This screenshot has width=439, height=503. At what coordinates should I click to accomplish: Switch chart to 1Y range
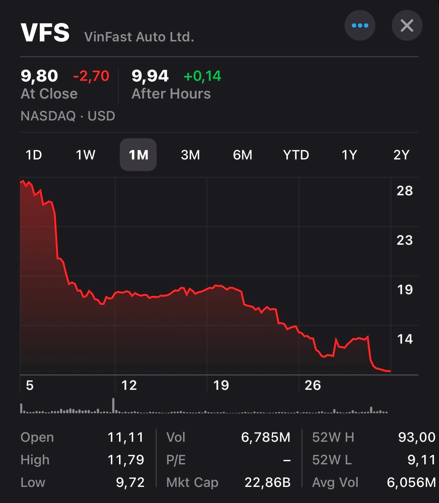click(x=349, y=155)
